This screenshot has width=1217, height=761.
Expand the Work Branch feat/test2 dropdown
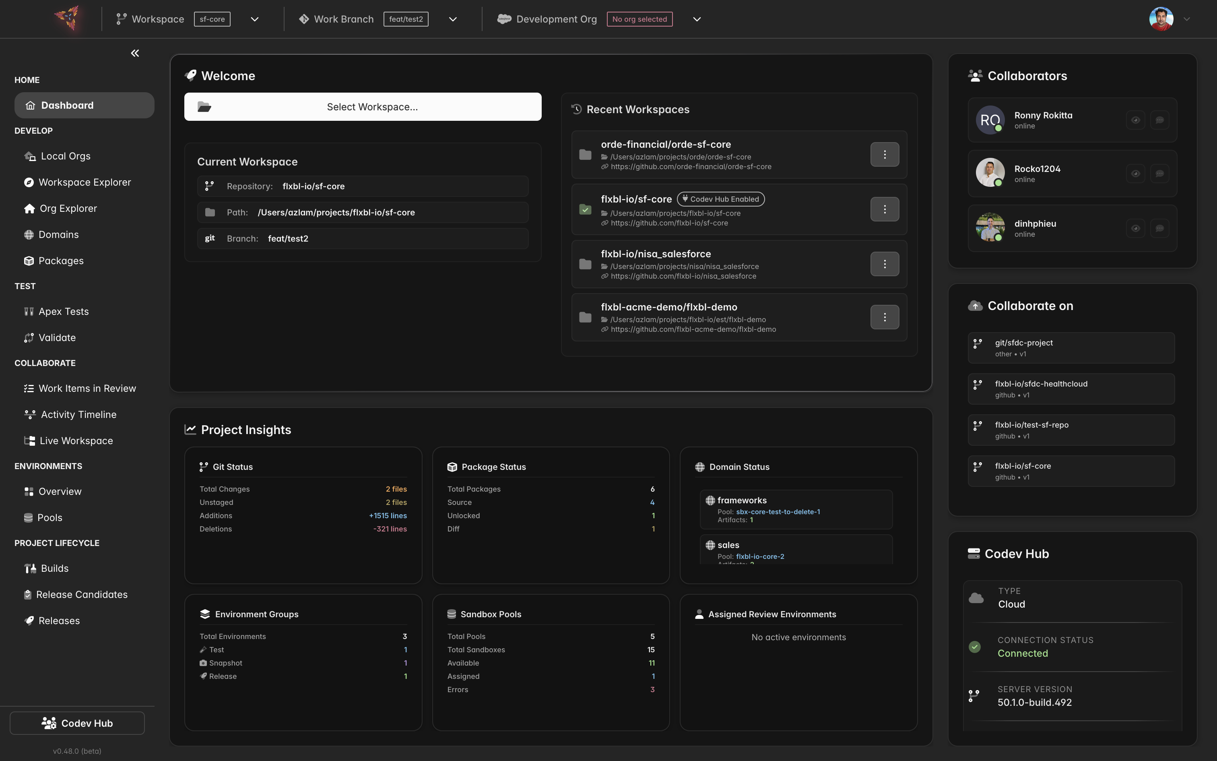point(453,19)
